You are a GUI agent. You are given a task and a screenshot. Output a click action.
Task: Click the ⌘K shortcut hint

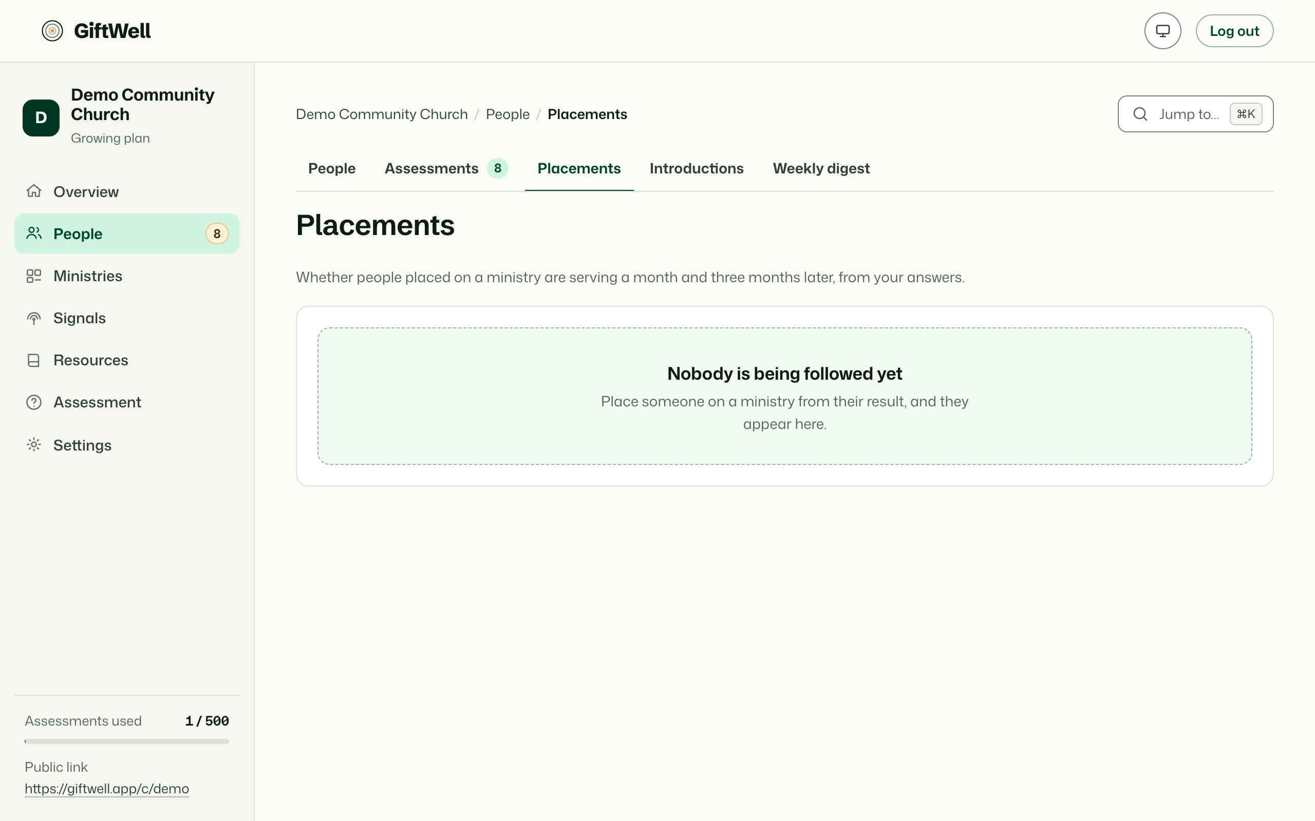pyautogui.click(x=1246, y=114)
